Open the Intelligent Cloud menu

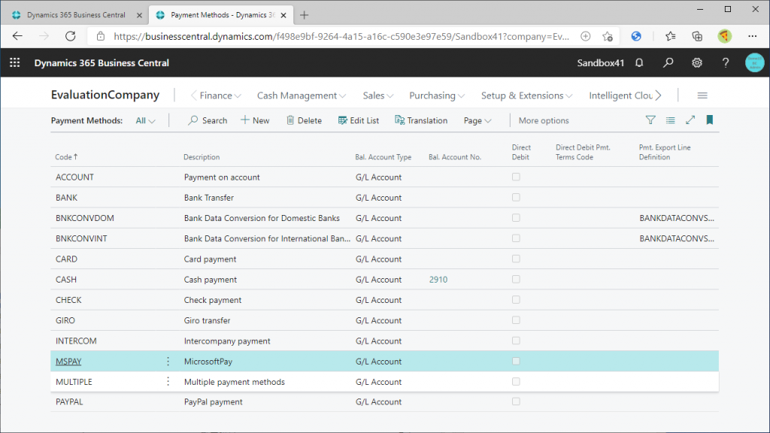pos(620,95)
